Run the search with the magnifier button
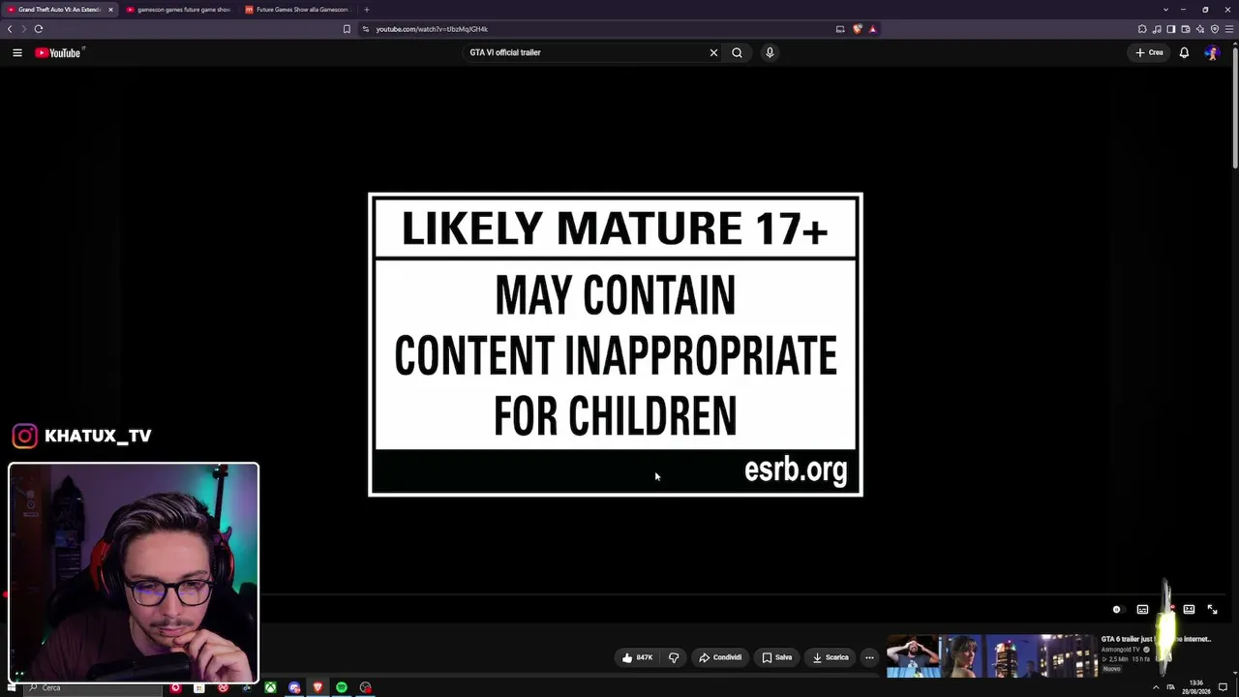The height and width of the screenshot is (697, 1239). coord(737,52)
